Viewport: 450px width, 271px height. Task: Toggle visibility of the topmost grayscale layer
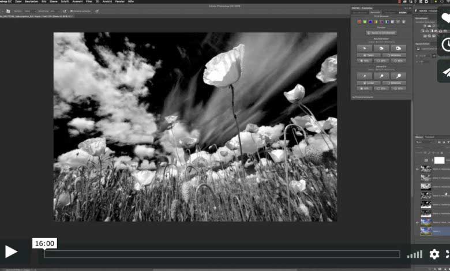pyautogui.click(x=417, y=169)
